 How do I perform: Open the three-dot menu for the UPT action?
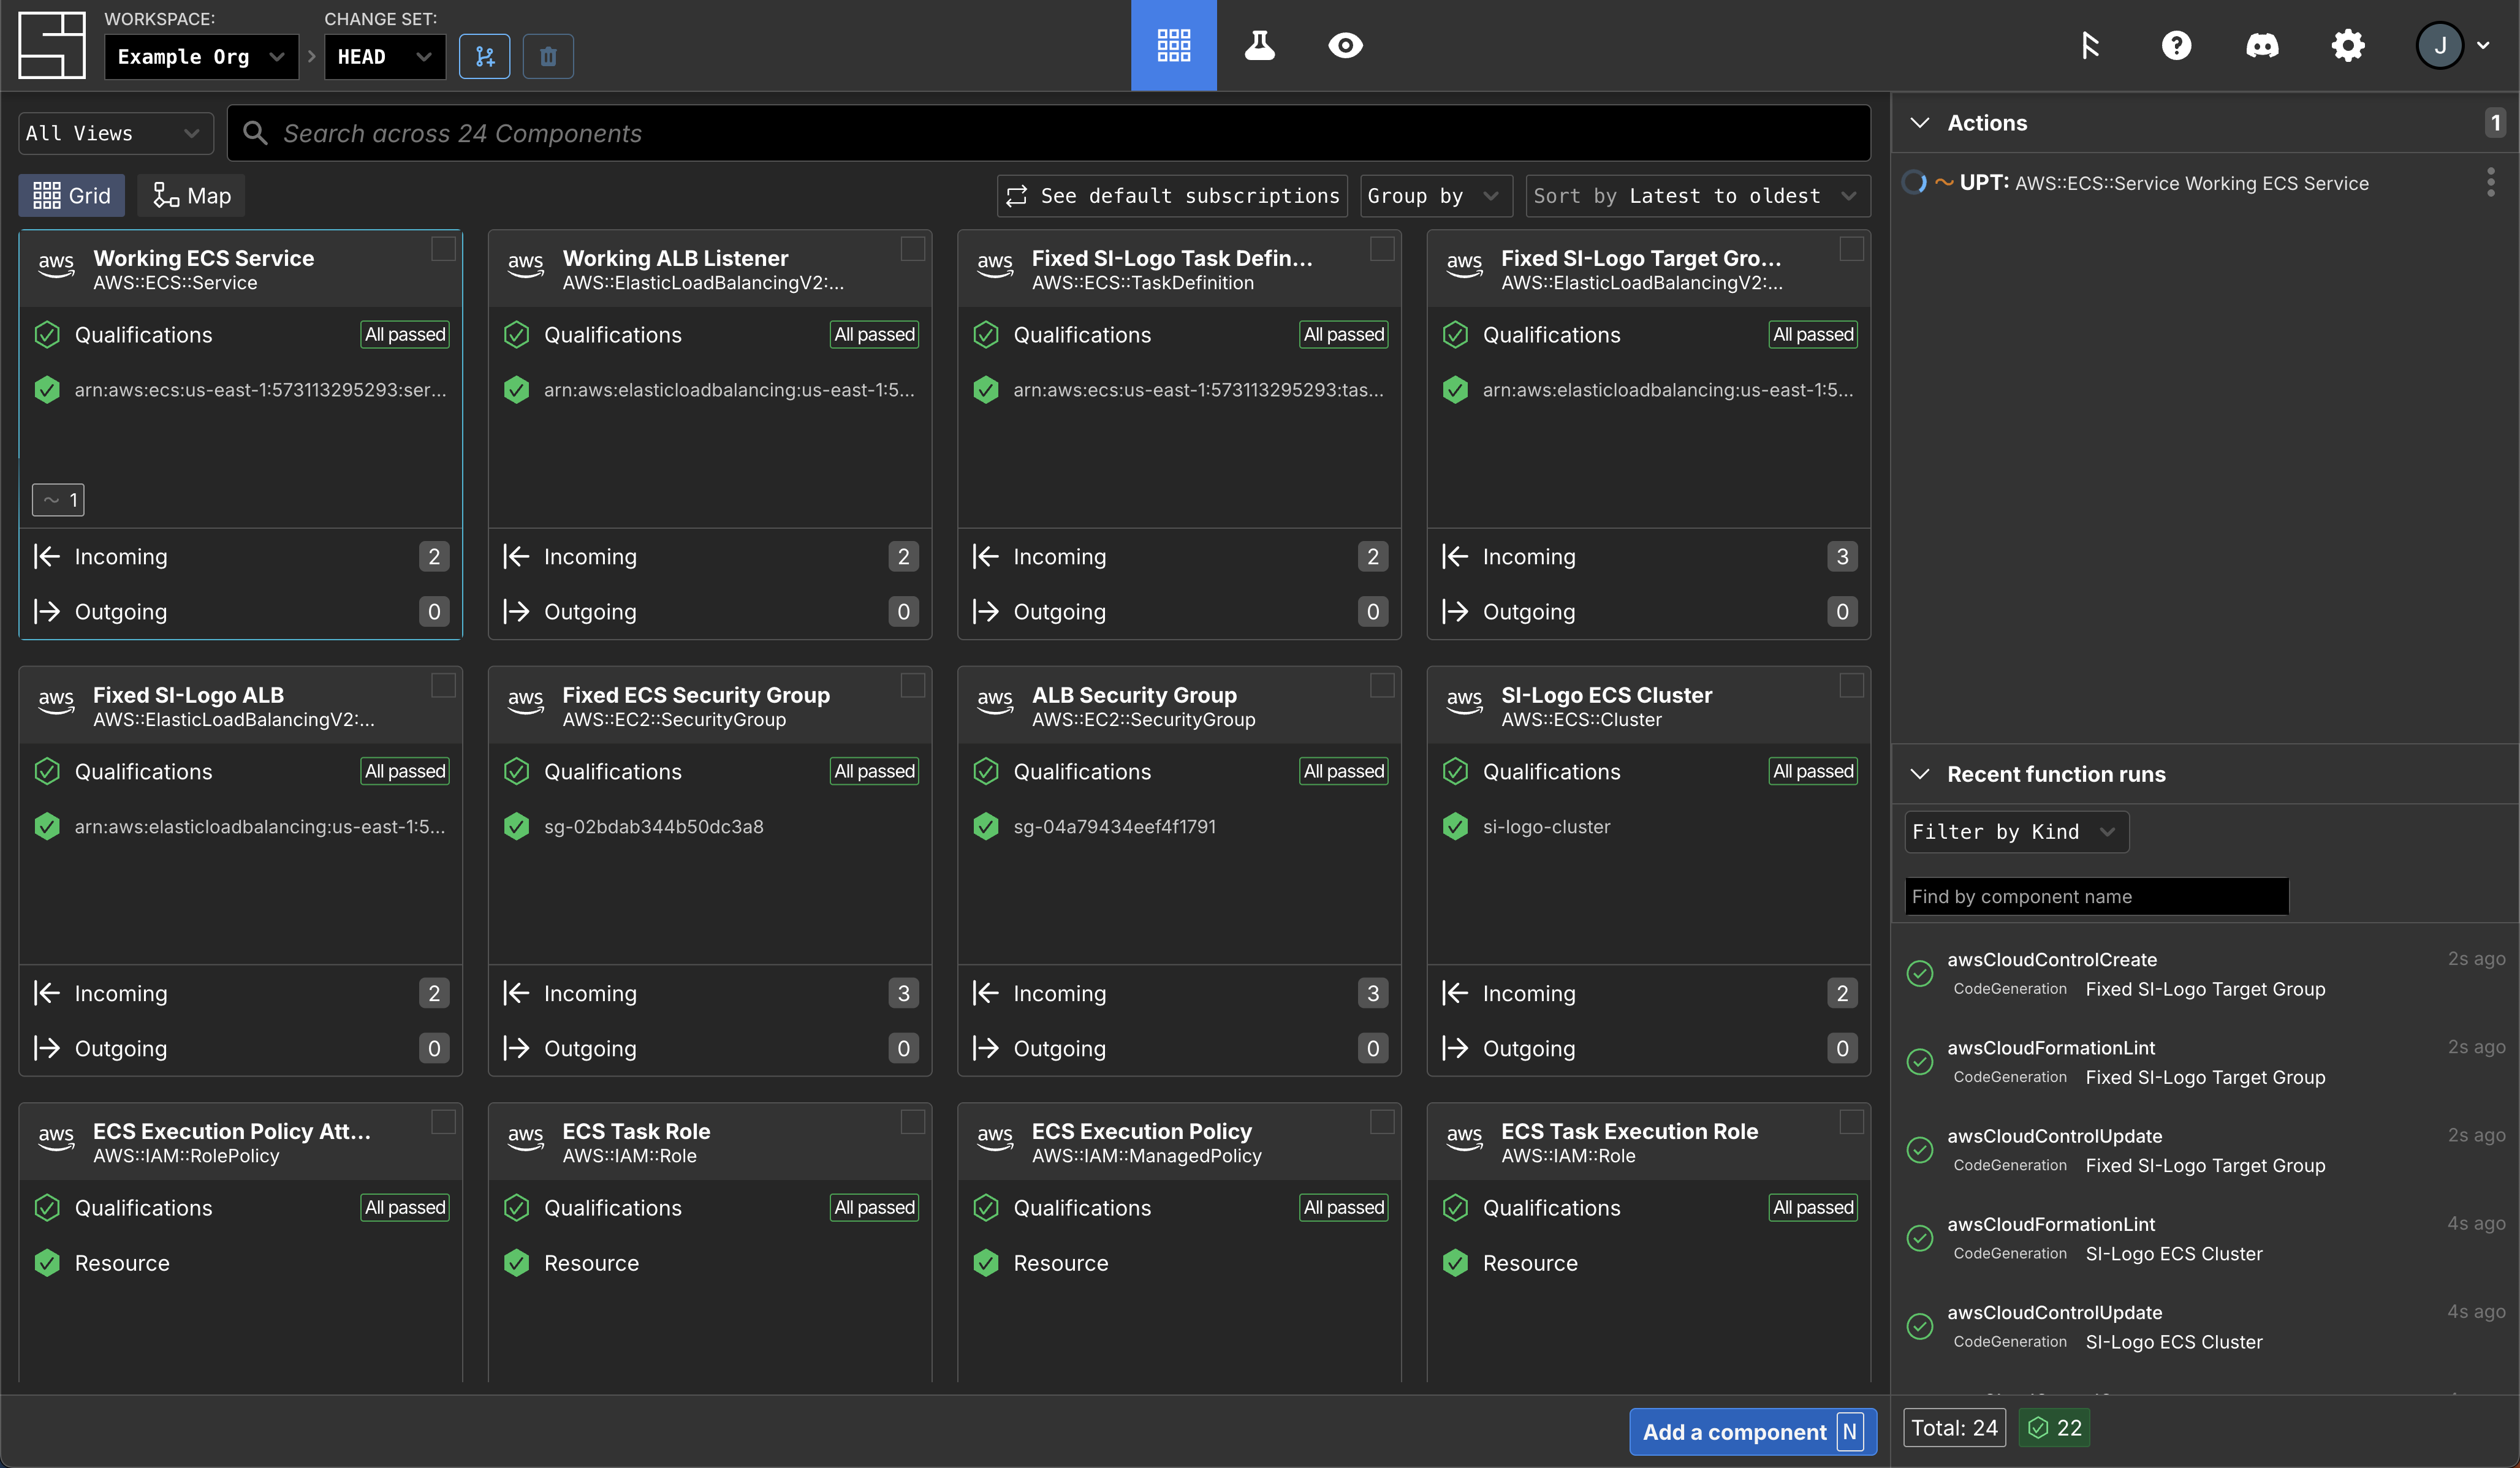coord(2490,182)
